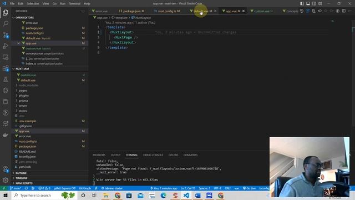
Task: Open the Manage gear menu
Action: pos(6,180)
